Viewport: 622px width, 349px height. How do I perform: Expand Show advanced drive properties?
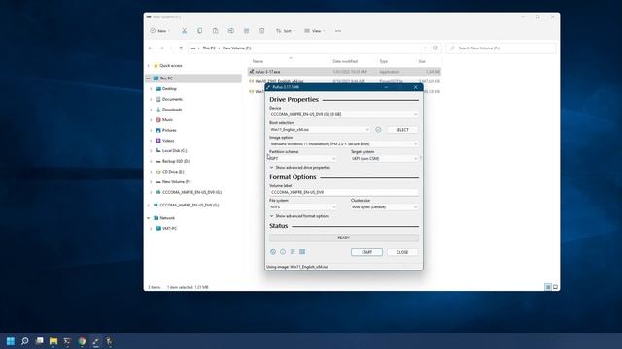pyautogui.click(x=300, y=168)
